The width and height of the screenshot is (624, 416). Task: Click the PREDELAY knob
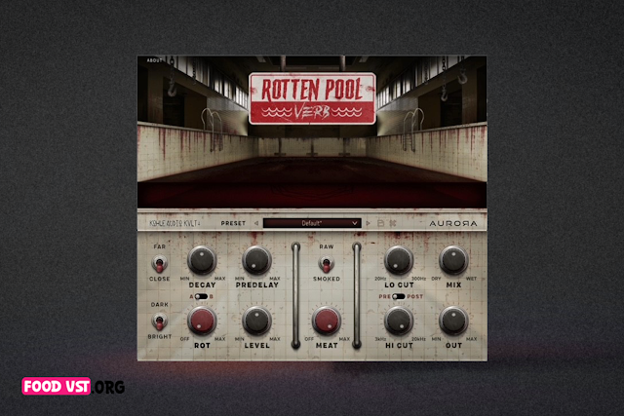[x=256, y=260]
